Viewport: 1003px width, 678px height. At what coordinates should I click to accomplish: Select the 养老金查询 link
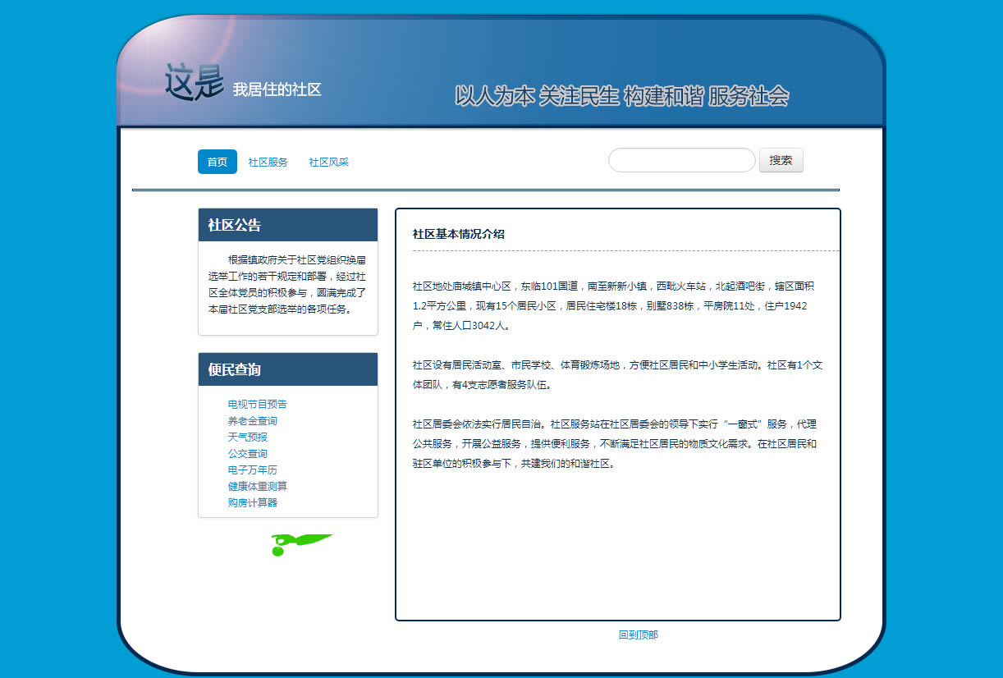click(253, 420)
